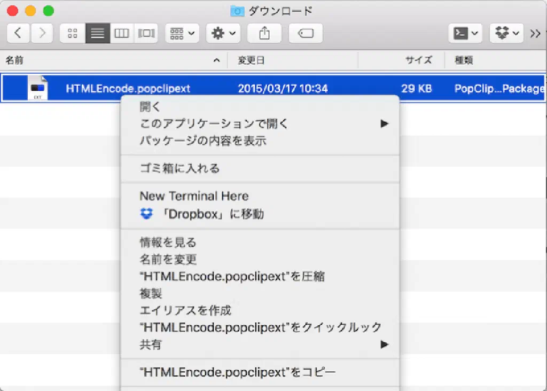The image size is (547, 391).
Task: Switch to icon view mode
Action: pos(73,33)
